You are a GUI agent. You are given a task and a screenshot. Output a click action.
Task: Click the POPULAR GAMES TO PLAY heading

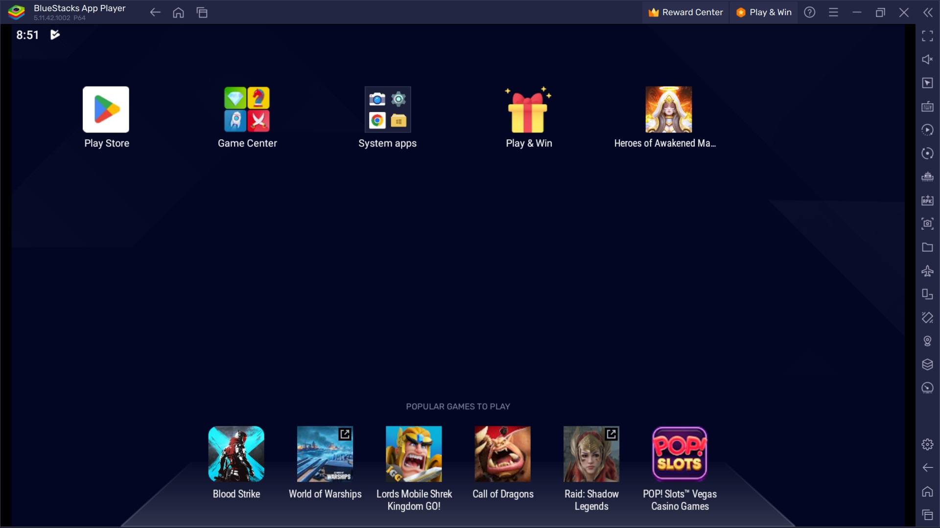(458, 406)
